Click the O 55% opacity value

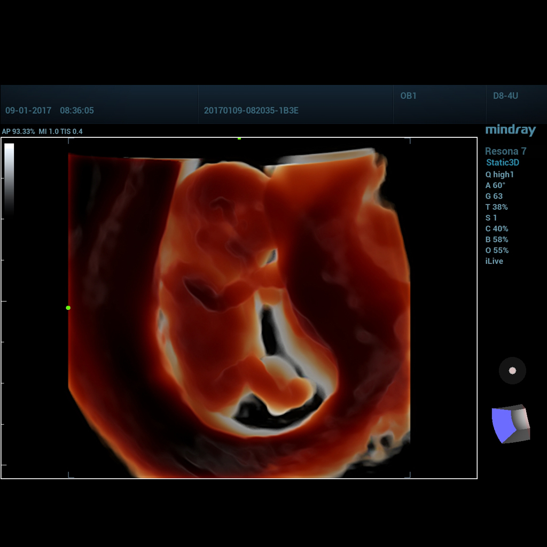pyautogui.click(x=497, y=251)
